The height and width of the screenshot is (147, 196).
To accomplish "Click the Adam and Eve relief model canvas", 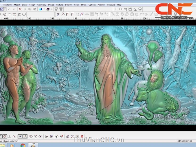I will pos(98,75).
